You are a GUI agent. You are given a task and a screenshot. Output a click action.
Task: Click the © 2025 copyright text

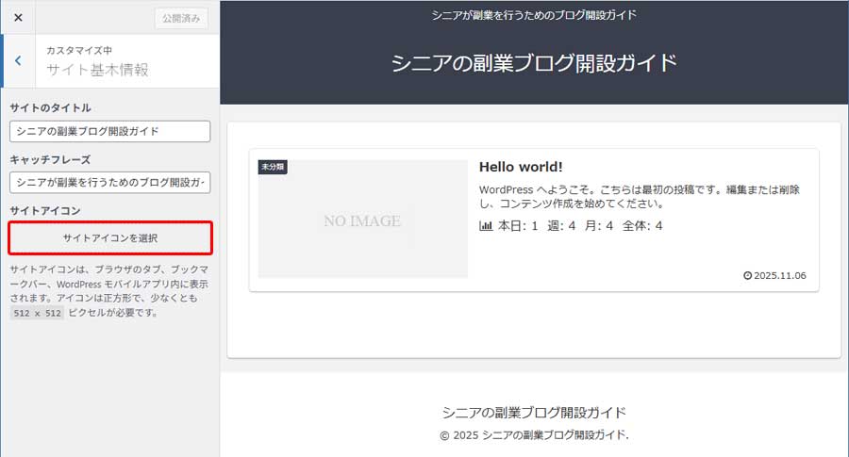tap(534, 434)
